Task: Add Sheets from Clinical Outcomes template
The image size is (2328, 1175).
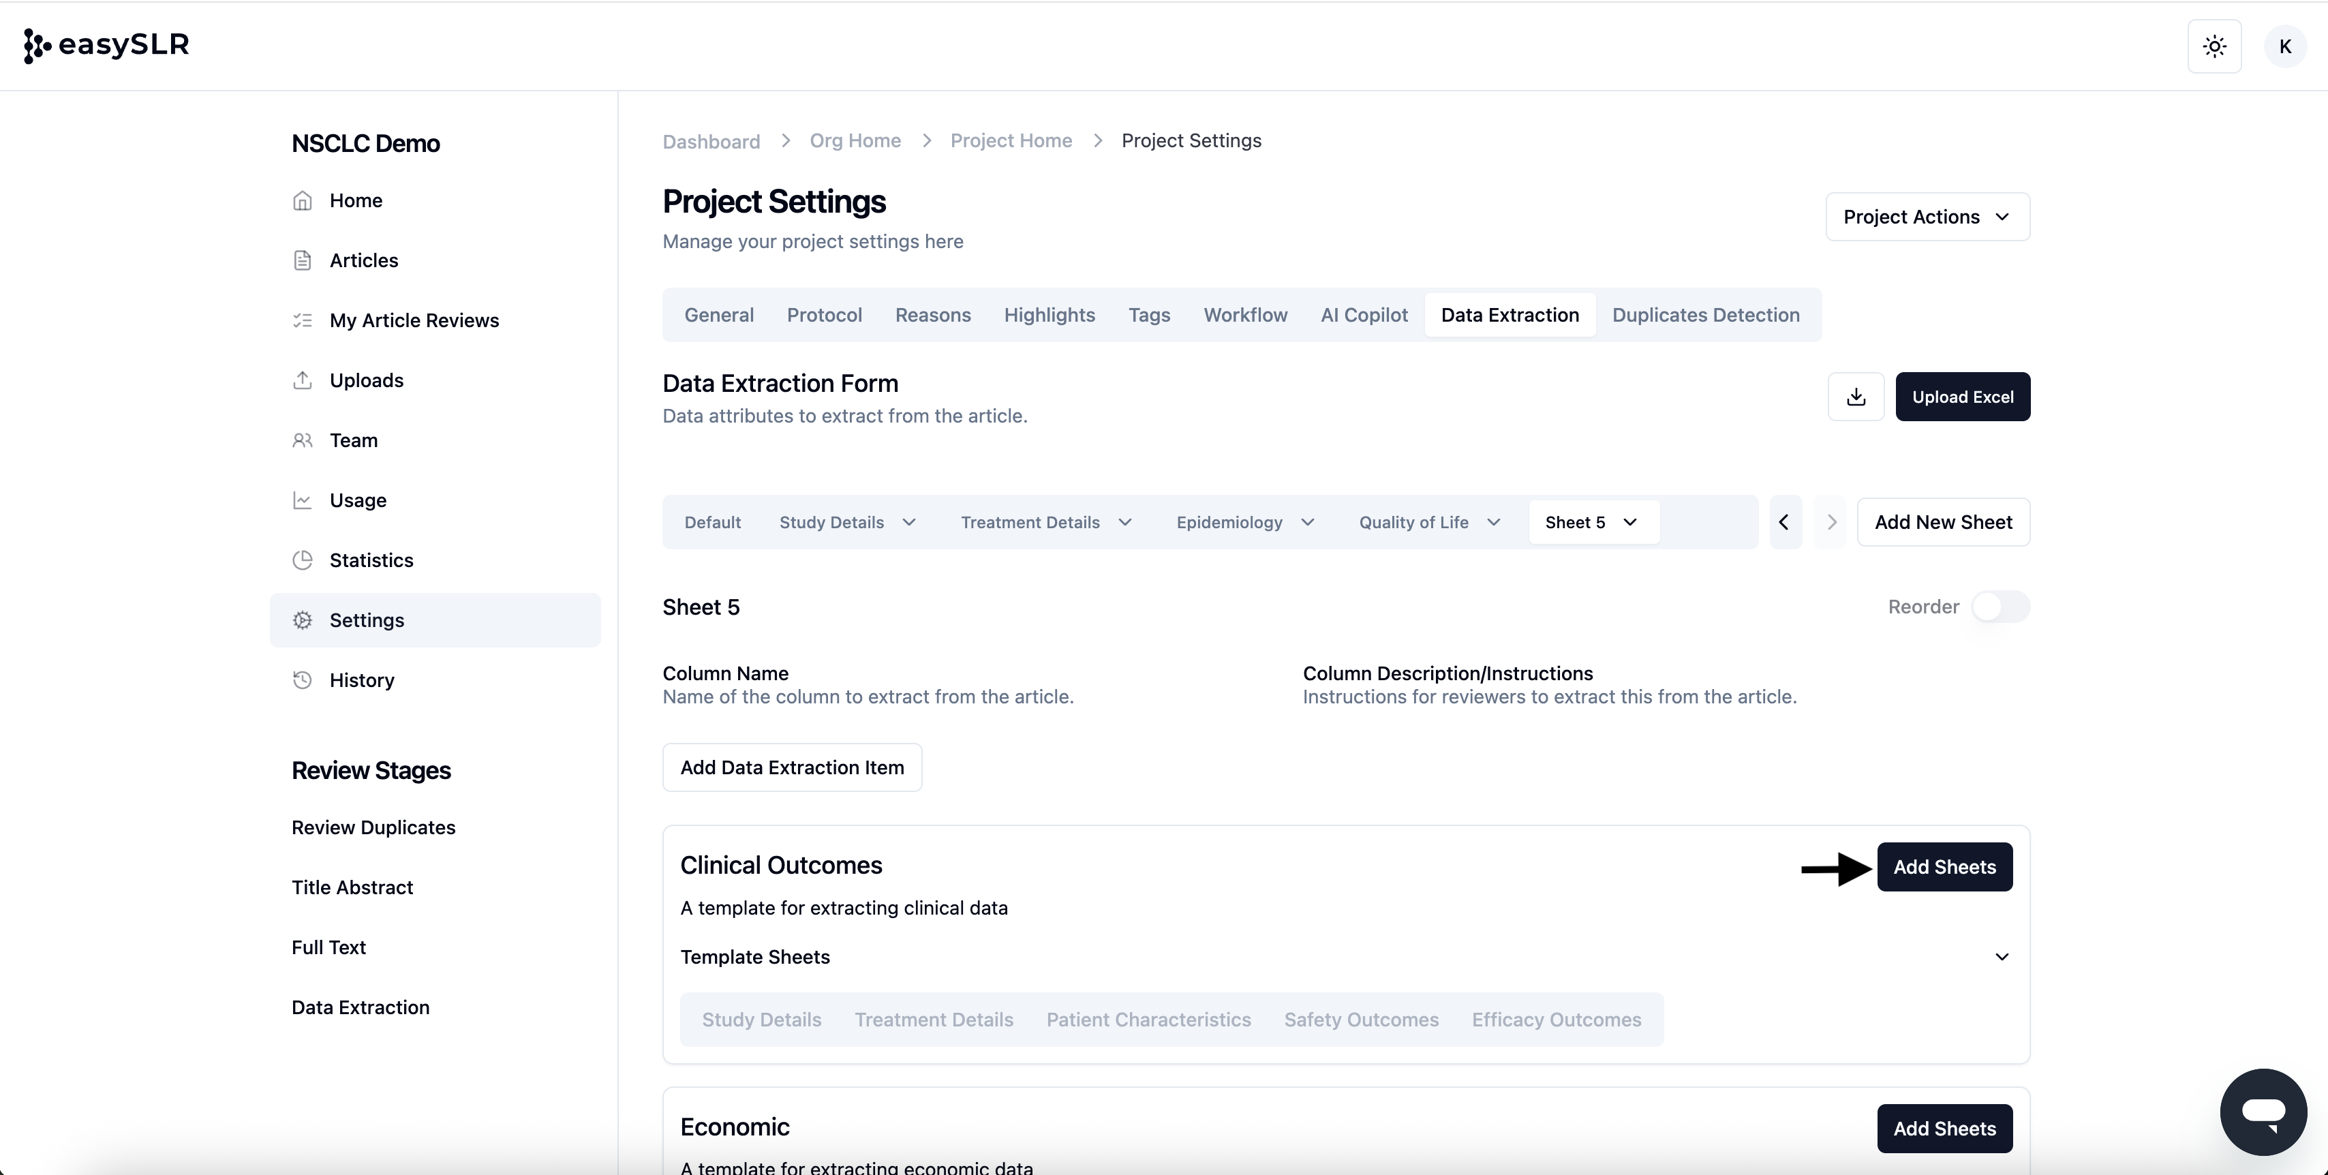Action: pyautogui.click(x=1944, y=867)
